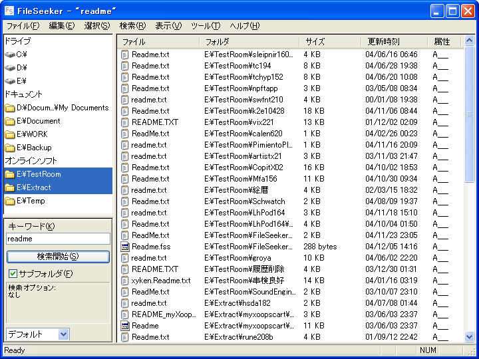This screenshot has height=359, width=479.
Task: Click the E:¥Temp folder icon
Action: click(x=10, y=201)
